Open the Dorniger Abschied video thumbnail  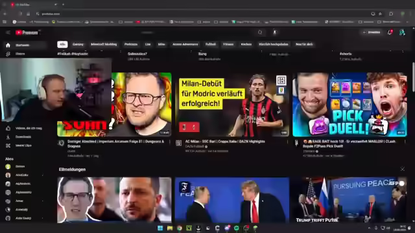(141, 105)
